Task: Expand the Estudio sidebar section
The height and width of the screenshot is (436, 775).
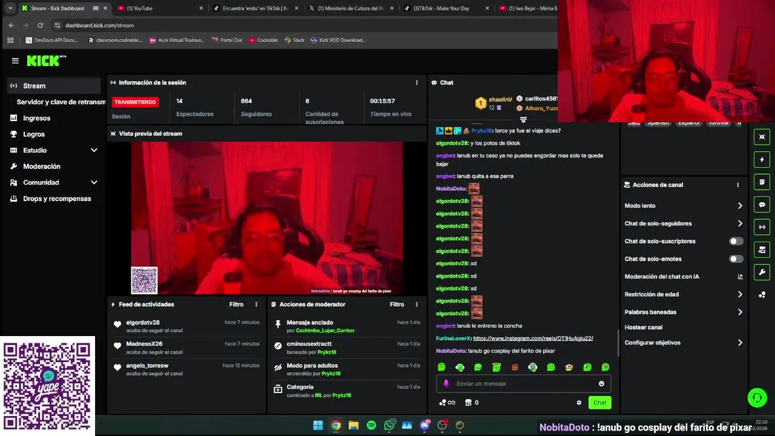Action: (x=94, y=150)
